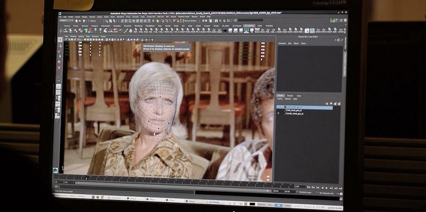Screen dimensions: 426x212
Task: Open Channels menu in Channel Box
Action: (282, 44)
